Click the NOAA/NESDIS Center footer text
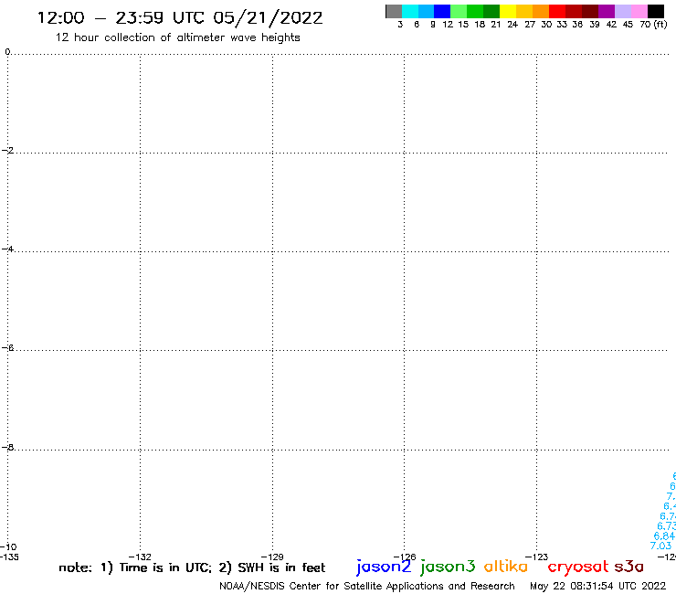The image size is (676, 594). [x=367, y=587]
